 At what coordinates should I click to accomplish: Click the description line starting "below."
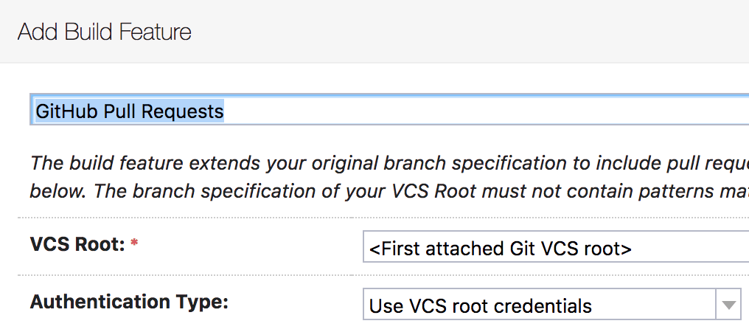[x=389, y=190]
